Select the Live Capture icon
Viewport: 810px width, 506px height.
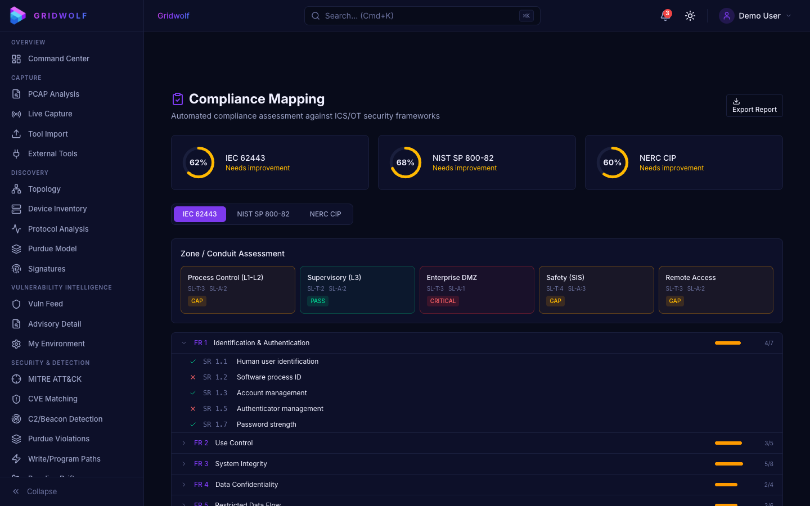[x=16, y=114]
